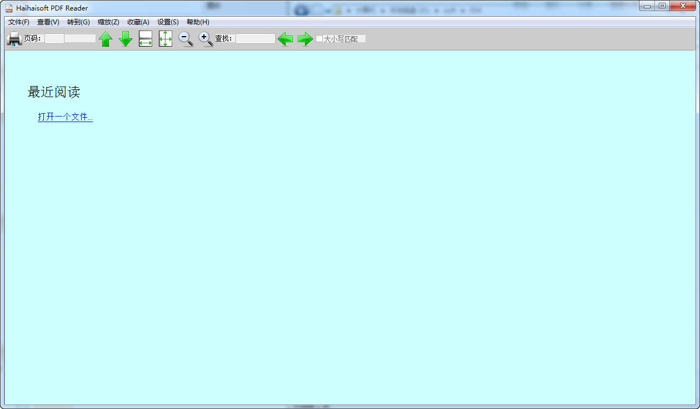Open the 文件(F) menu

point(18,22)
